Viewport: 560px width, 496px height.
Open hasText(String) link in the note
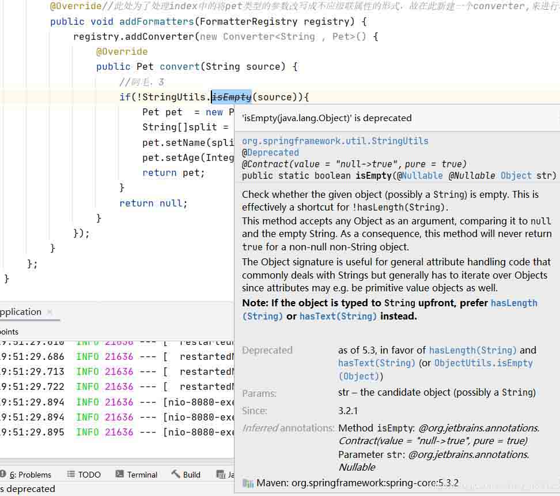(338, 316)
